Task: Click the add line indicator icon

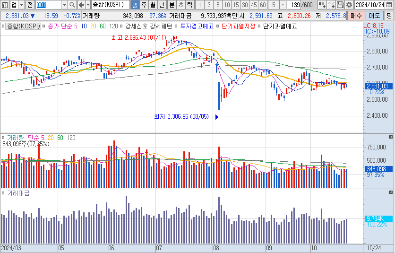Action: pos(331,5)
